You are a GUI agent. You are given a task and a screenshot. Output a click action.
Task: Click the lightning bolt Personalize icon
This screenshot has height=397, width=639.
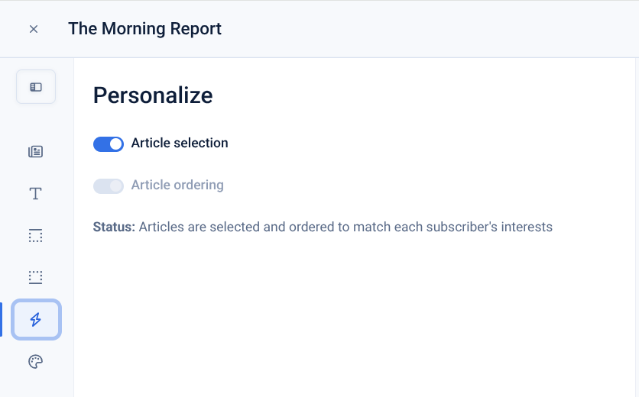point(36,319)
